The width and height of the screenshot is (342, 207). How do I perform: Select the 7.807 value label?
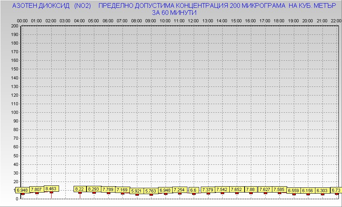click(37, 189)
